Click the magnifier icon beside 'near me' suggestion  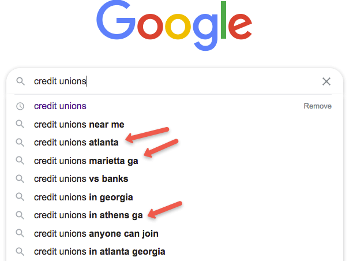point(20,124)
